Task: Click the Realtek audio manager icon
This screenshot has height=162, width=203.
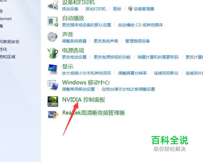Action: 53,115
